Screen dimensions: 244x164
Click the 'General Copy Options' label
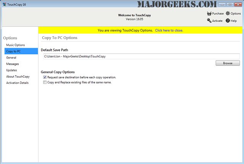(x=58, y=72)
